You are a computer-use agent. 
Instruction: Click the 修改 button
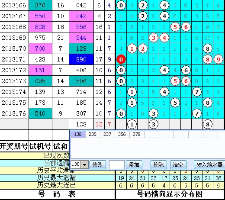98,165
